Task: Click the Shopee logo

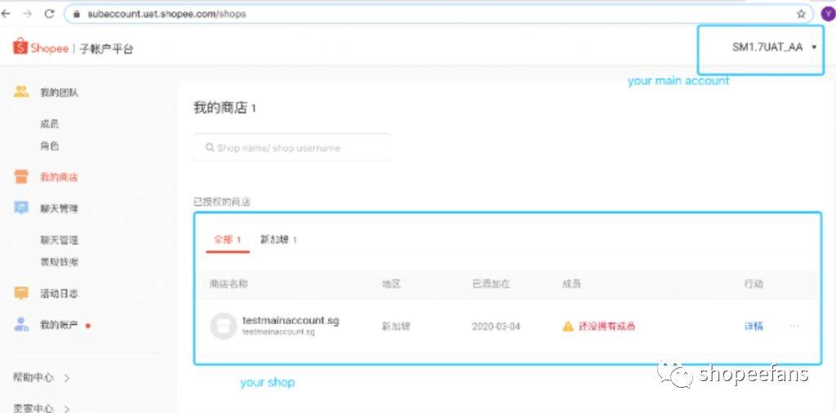Action: click(41, 48)
